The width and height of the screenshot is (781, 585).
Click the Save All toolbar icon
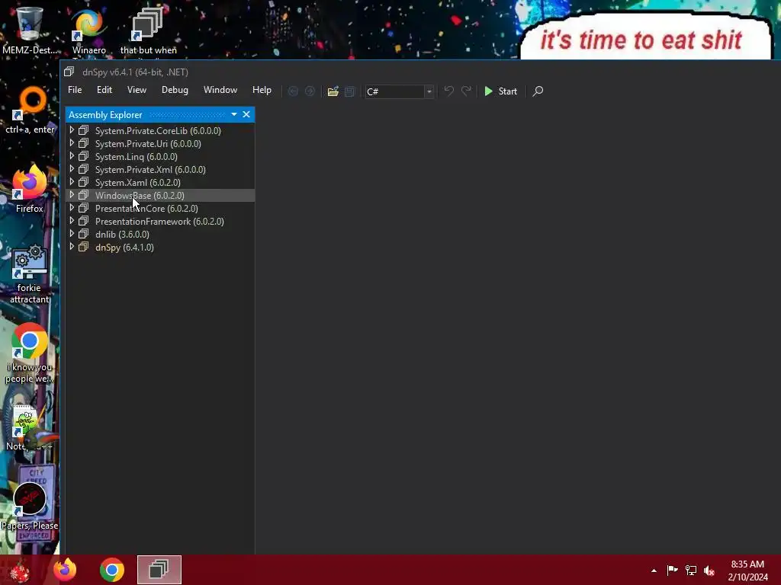click(x=349, y=91)
